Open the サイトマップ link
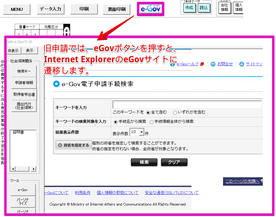This screenshot has height=217, width=276. 254,64
